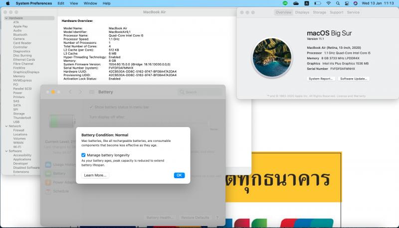The image size is (399, 228).
Task: Open battery status icon in menu bar
Action: pos(317,3)
